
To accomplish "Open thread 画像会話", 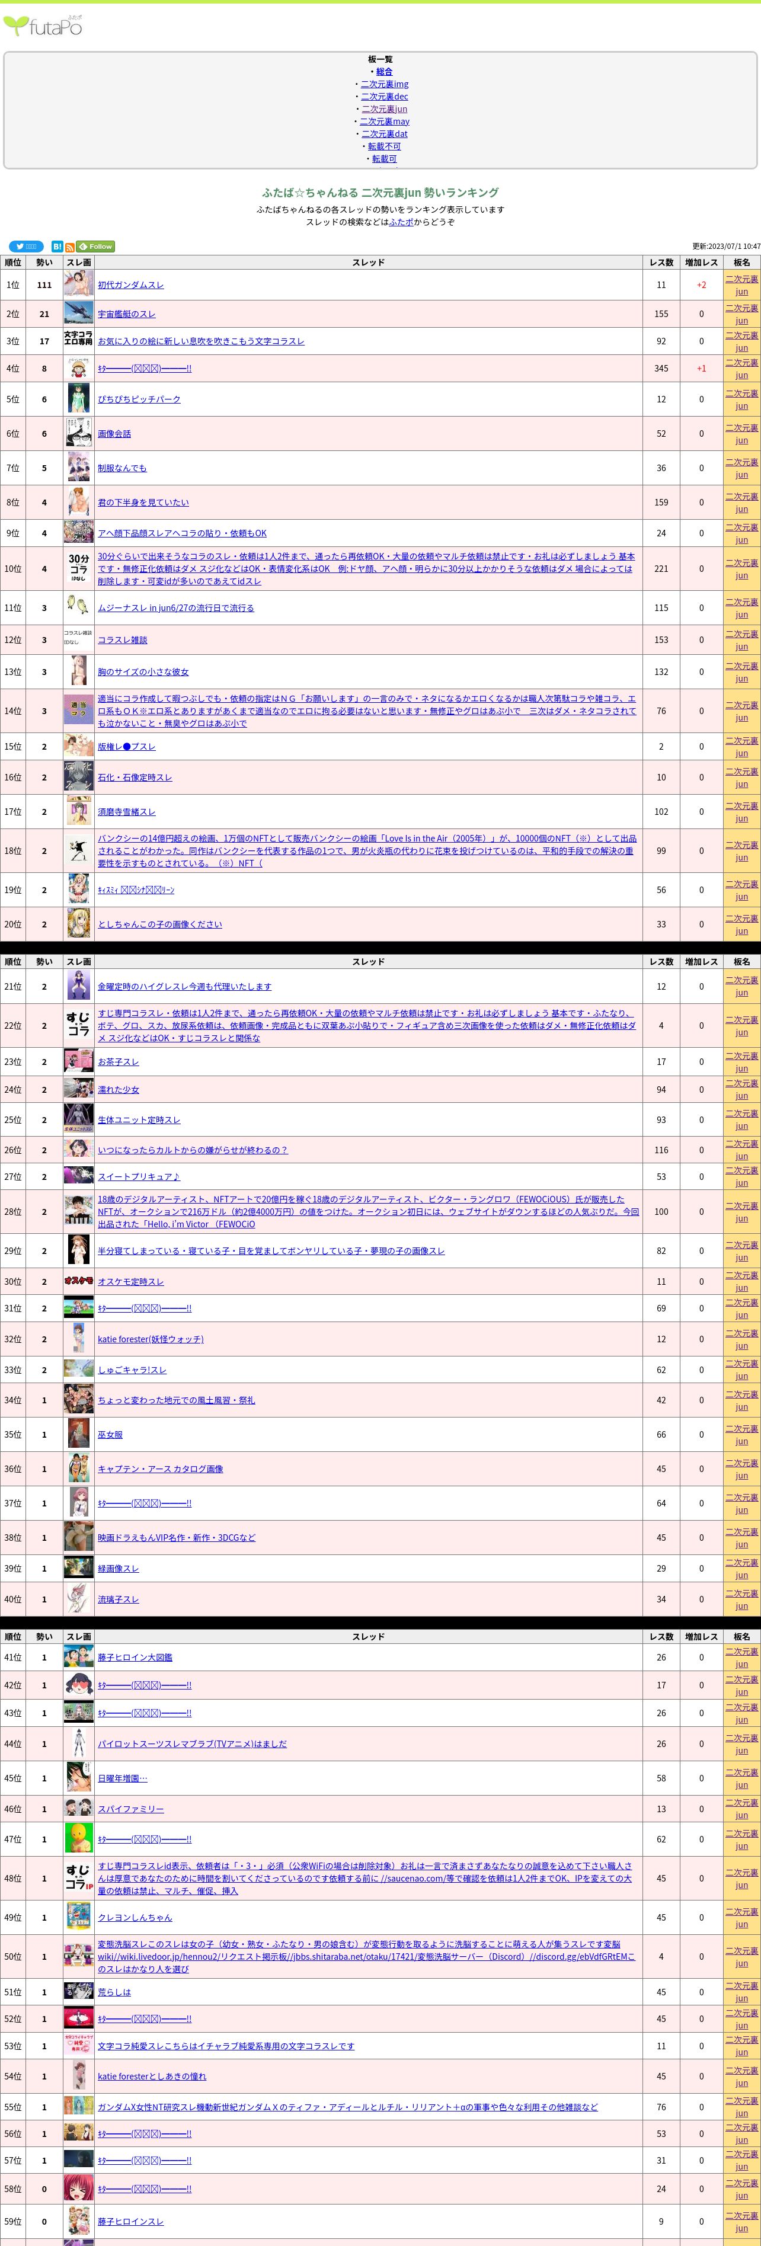I will 114,433.
